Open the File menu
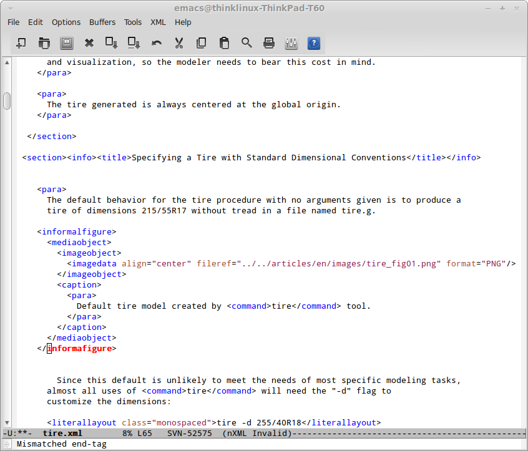Viewport: 528px width, 451px height. tap(14, 22)
